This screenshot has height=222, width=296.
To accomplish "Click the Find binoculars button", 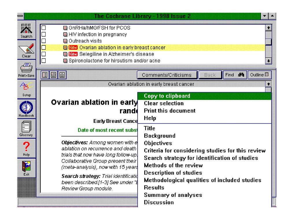I will point(235,75).
